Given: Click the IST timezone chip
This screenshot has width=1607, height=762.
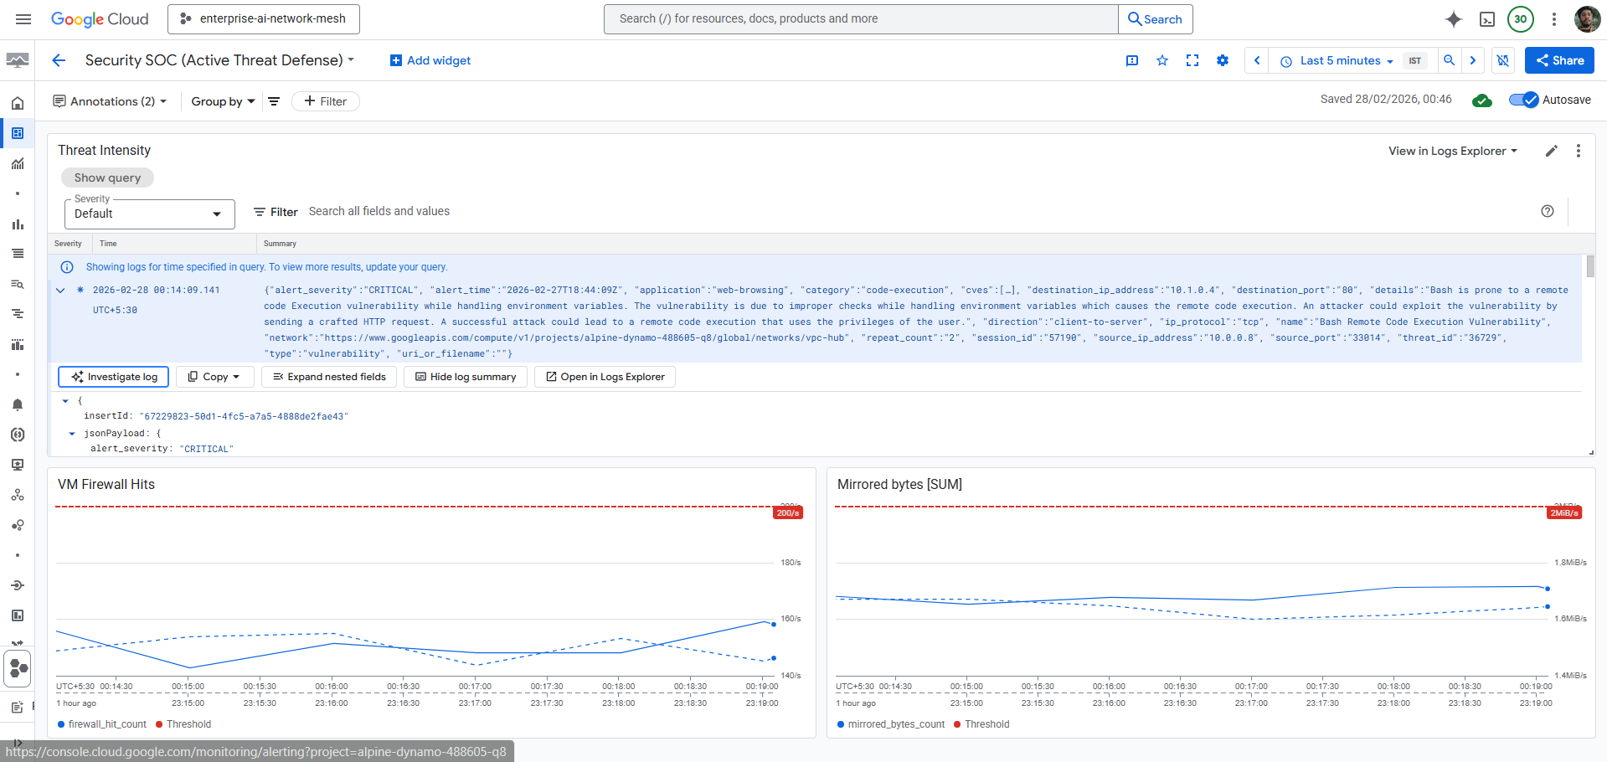Looking at the screenshot, I should 1415,60.
